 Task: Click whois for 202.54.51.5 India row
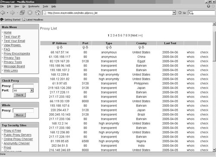tap(191, 146)
